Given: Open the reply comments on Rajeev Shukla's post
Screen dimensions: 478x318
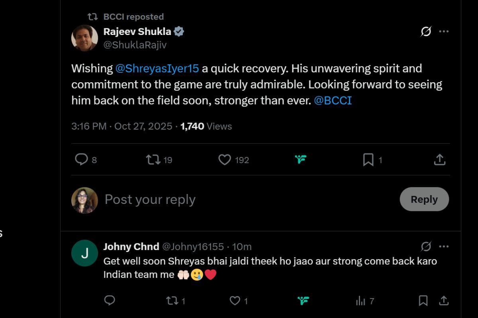Looking at the screenshot, I should 82,159.
